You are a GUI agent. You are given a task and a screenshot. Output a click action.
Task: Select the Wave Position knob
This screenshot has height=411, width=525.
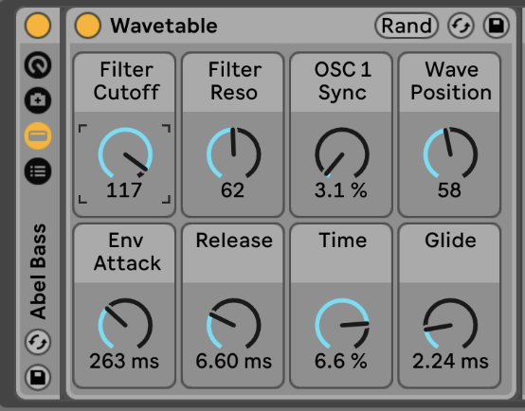click(x=450, y=154)
